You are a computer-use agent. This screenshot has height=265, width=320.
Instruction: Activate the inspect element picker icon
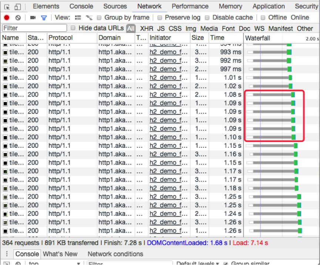click(x=7, y=7)
